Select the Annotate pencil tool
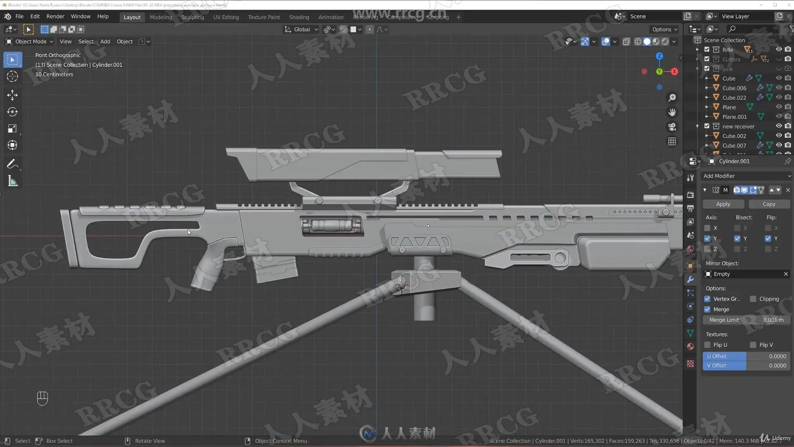This screenshot has height=447, width=794. (x=12, y=164)
